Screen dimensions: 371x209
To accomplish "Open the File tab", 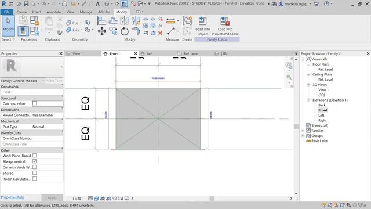I will pyautogui.click(x=6, y=12).
